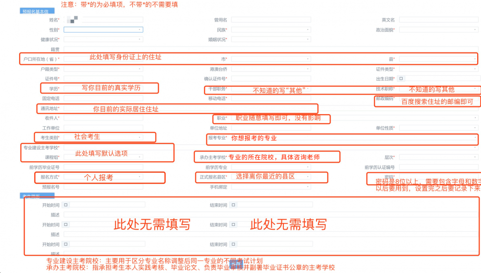Click the 曾用名 input field
Viewport: 481px width, 273px height.
(x=271, y=20)
